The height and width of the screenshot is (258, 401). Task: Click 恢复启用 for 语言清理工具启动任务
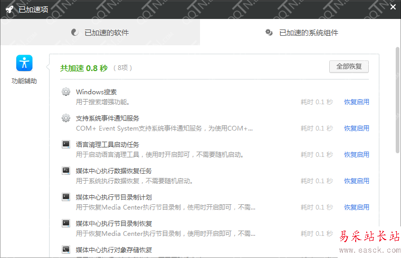(x=357, y=155)
